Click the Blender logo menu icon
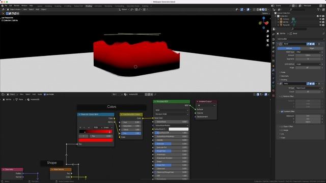The width and height of the screenshot is (326, 183). click(2, 6)
